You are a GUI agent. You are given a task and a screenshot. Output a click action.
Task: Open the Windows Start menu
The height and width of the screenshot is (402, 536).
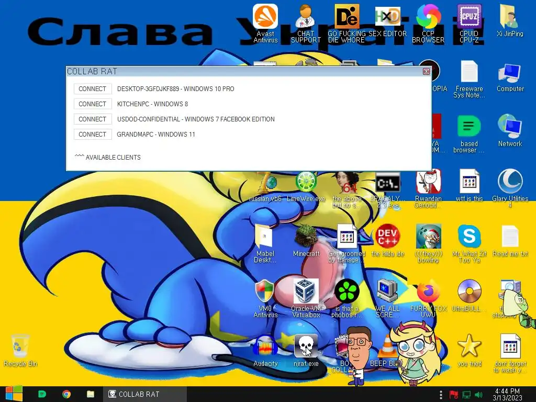[14, 394]
